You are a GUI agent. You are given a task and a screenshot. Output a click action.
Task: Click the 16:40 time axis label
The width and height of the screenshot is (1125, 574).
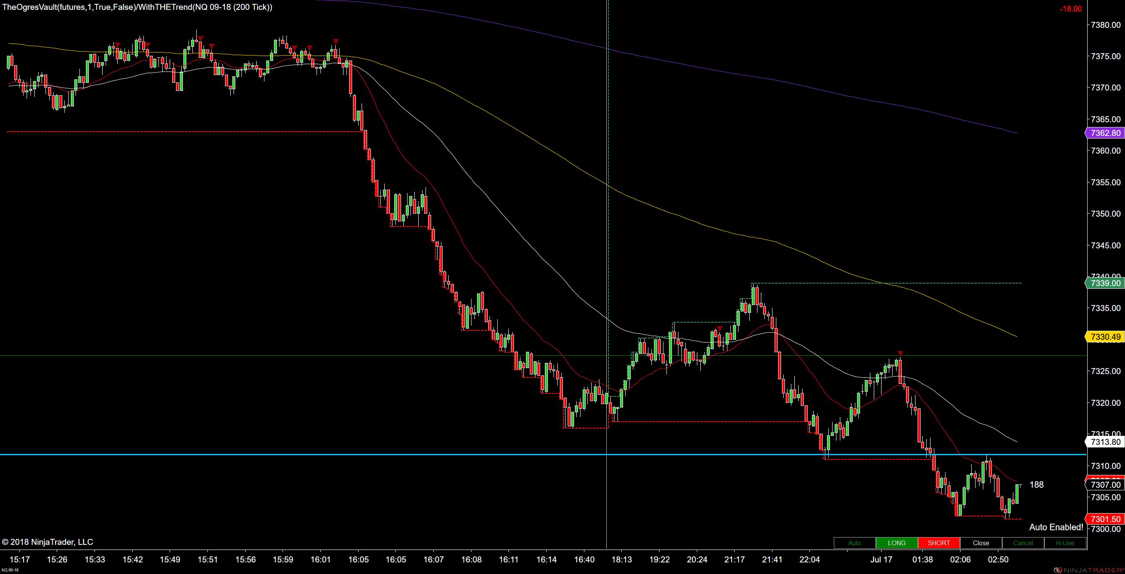pos(584,559)
